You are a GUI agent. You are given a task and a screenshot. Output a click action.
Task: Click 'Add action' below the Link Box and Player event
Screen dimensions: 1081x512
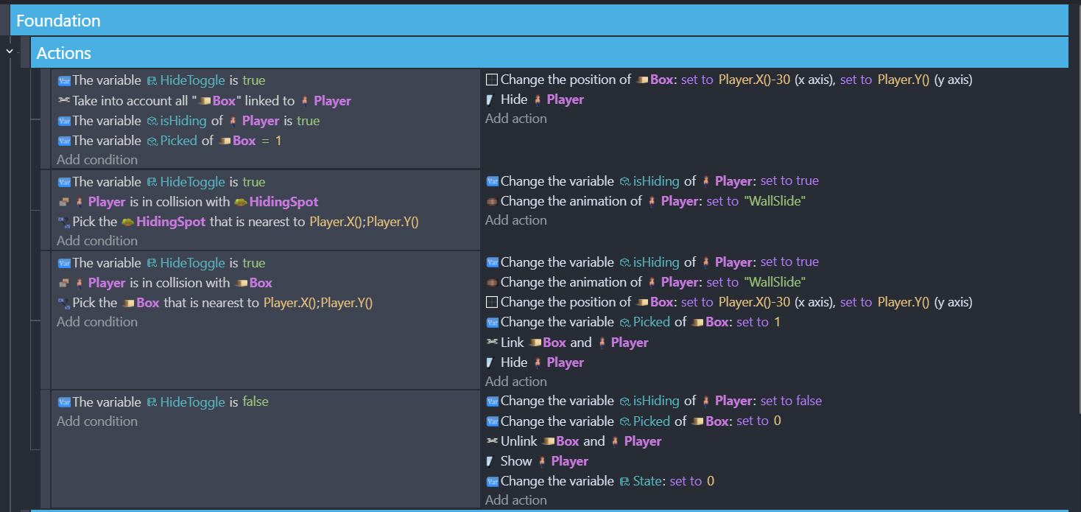point(515,382)
